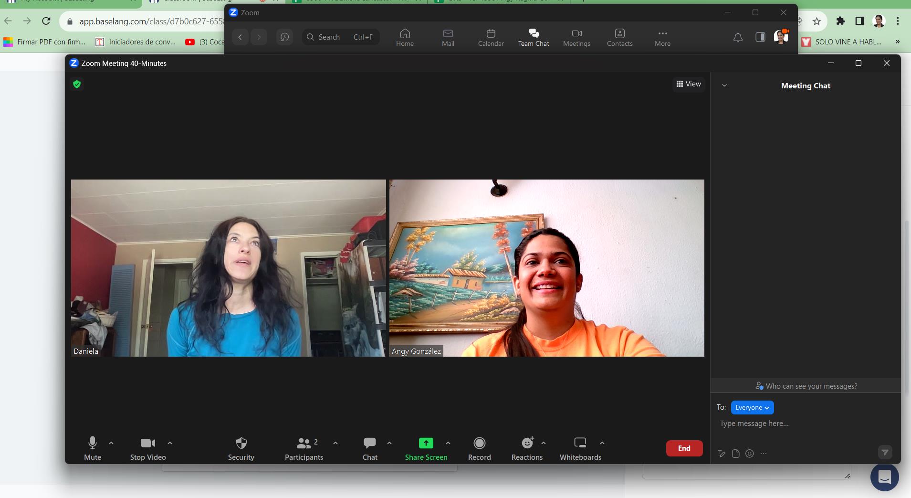
Task: Click "Who can see your messages?" link
Action: [806, 386]
